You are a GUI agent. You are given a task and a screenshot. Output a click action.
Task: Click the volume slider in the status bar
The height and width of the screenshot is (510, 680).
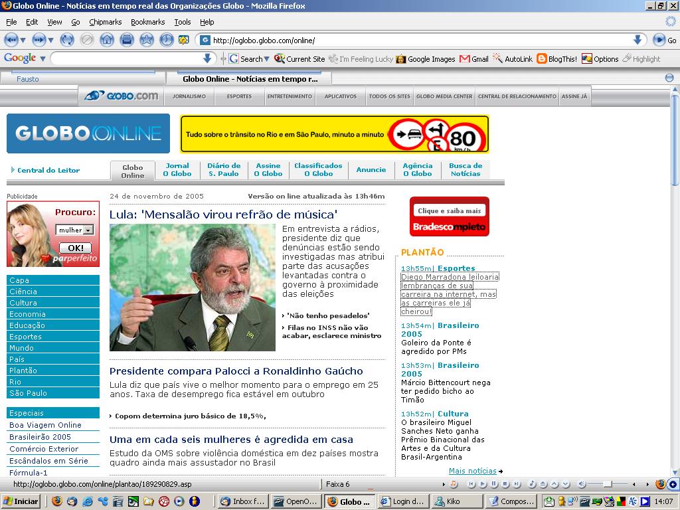click(607, 484)
